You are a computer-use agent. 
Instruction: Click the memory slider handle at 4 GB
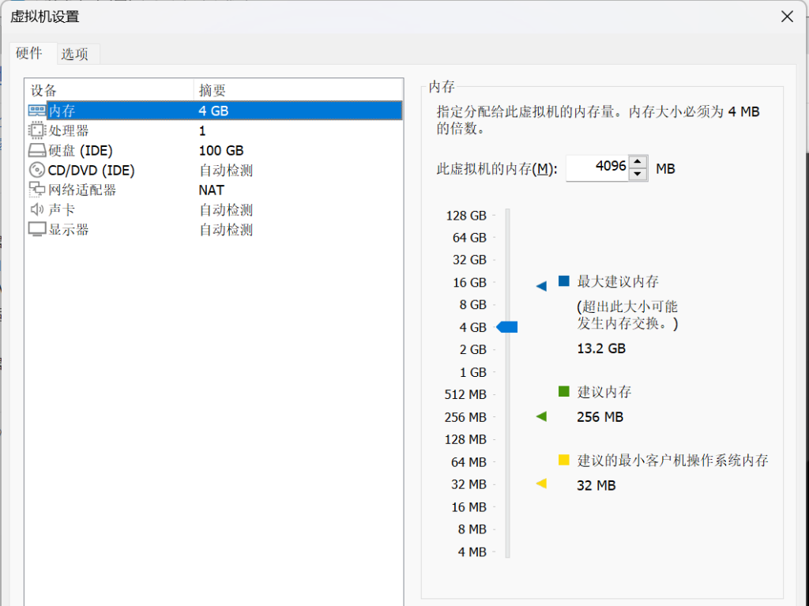(x=507, y=327)
